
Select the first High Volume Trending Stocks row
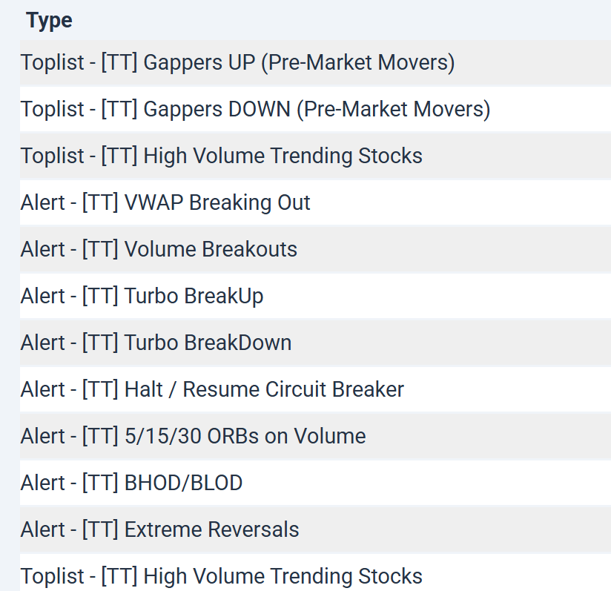[221, 156]
